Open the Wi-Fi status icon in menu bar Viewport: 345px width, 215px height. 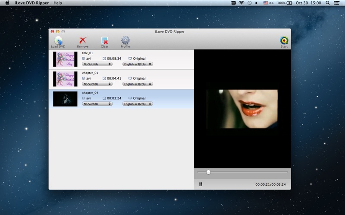(241, 3)
